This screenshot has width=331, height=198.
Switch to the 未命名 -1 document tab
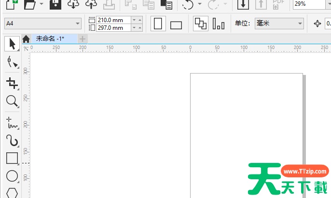pos(50,38)
